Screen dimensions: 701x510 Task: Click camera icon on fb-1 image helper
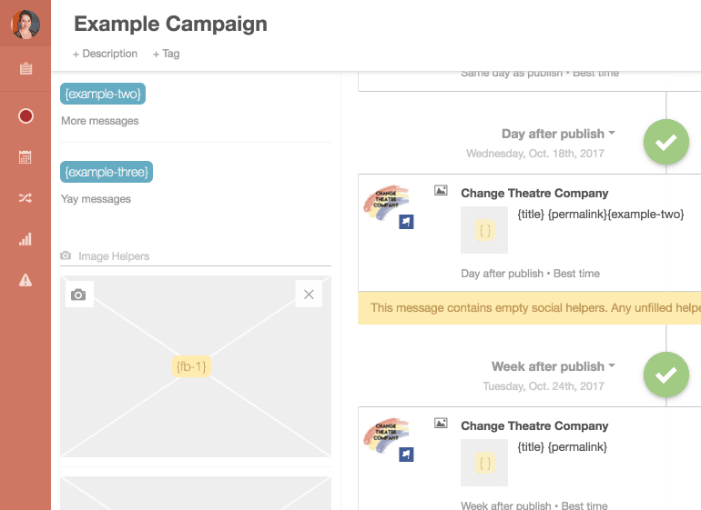pyautogui.click(x=79, y=295)
